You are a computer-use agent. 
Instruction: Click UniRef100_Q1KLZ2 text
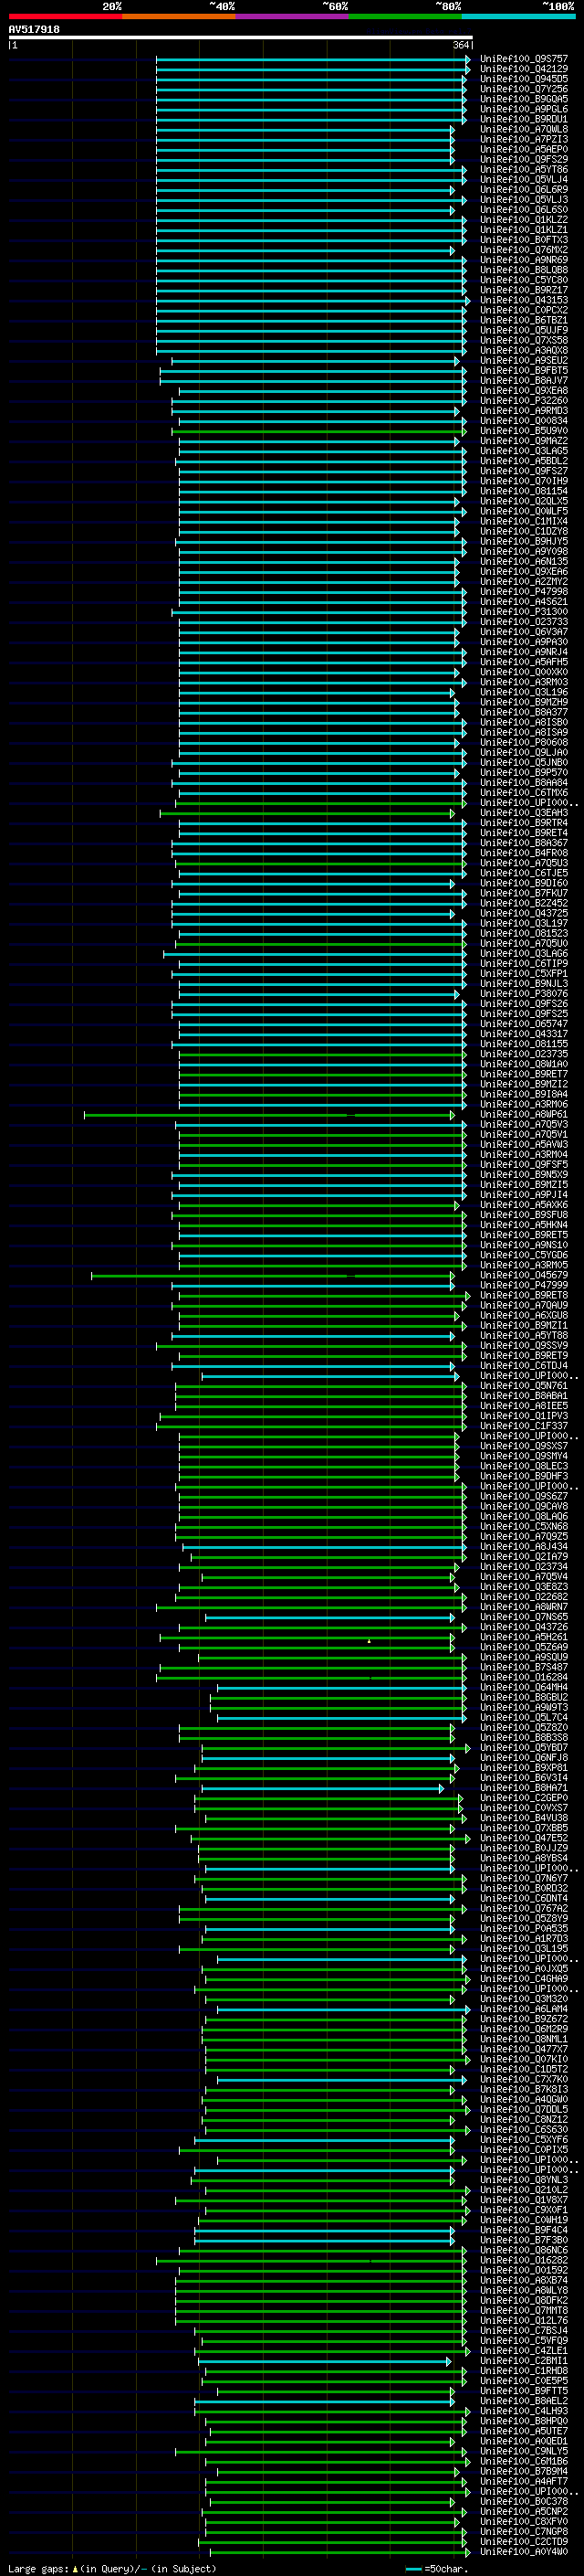(524, 220)
